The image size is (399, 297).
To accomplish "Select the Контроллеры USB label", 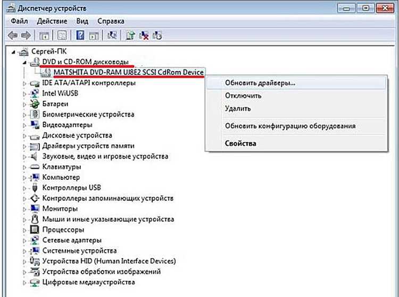I will [x=71, y=188].
